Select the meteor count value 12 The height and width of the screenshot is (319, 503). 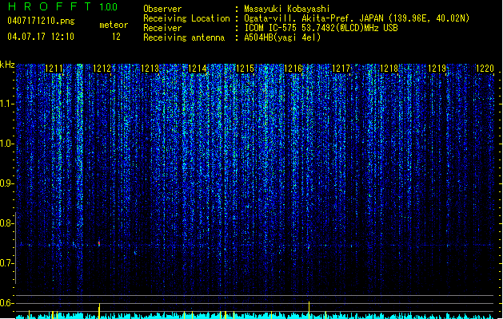coord(116,37)
